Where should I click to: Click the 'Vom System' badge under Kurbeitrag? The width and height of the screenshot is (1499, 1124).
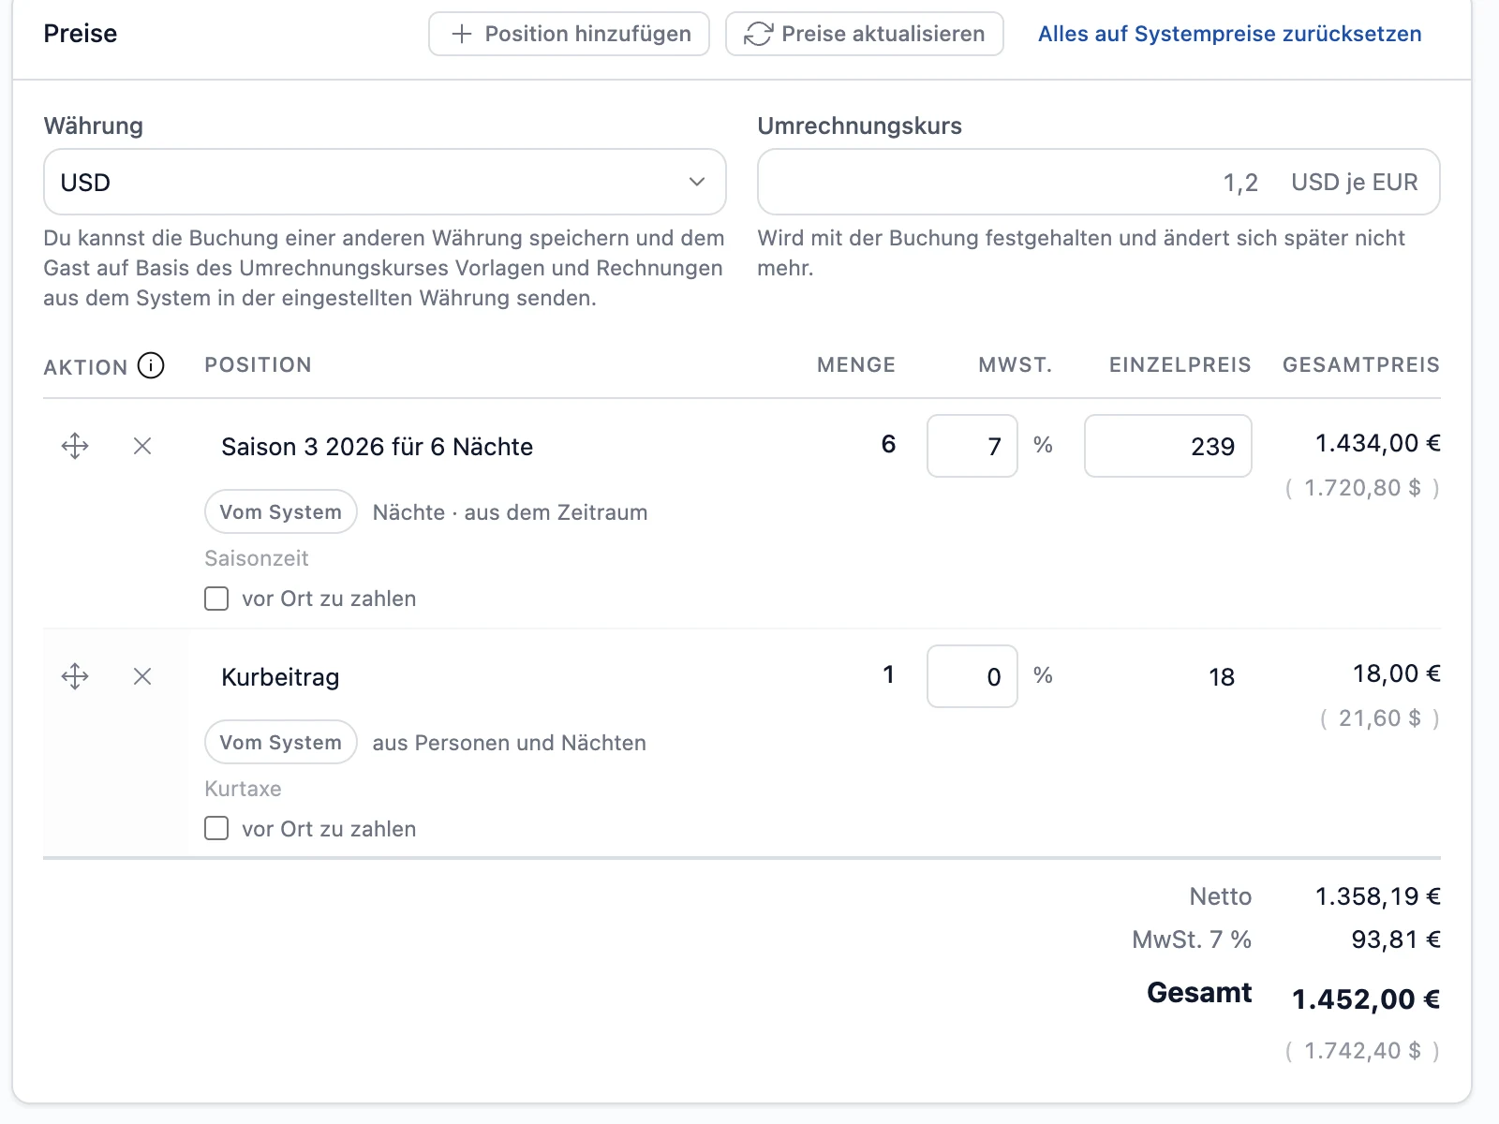click(281, 742)
